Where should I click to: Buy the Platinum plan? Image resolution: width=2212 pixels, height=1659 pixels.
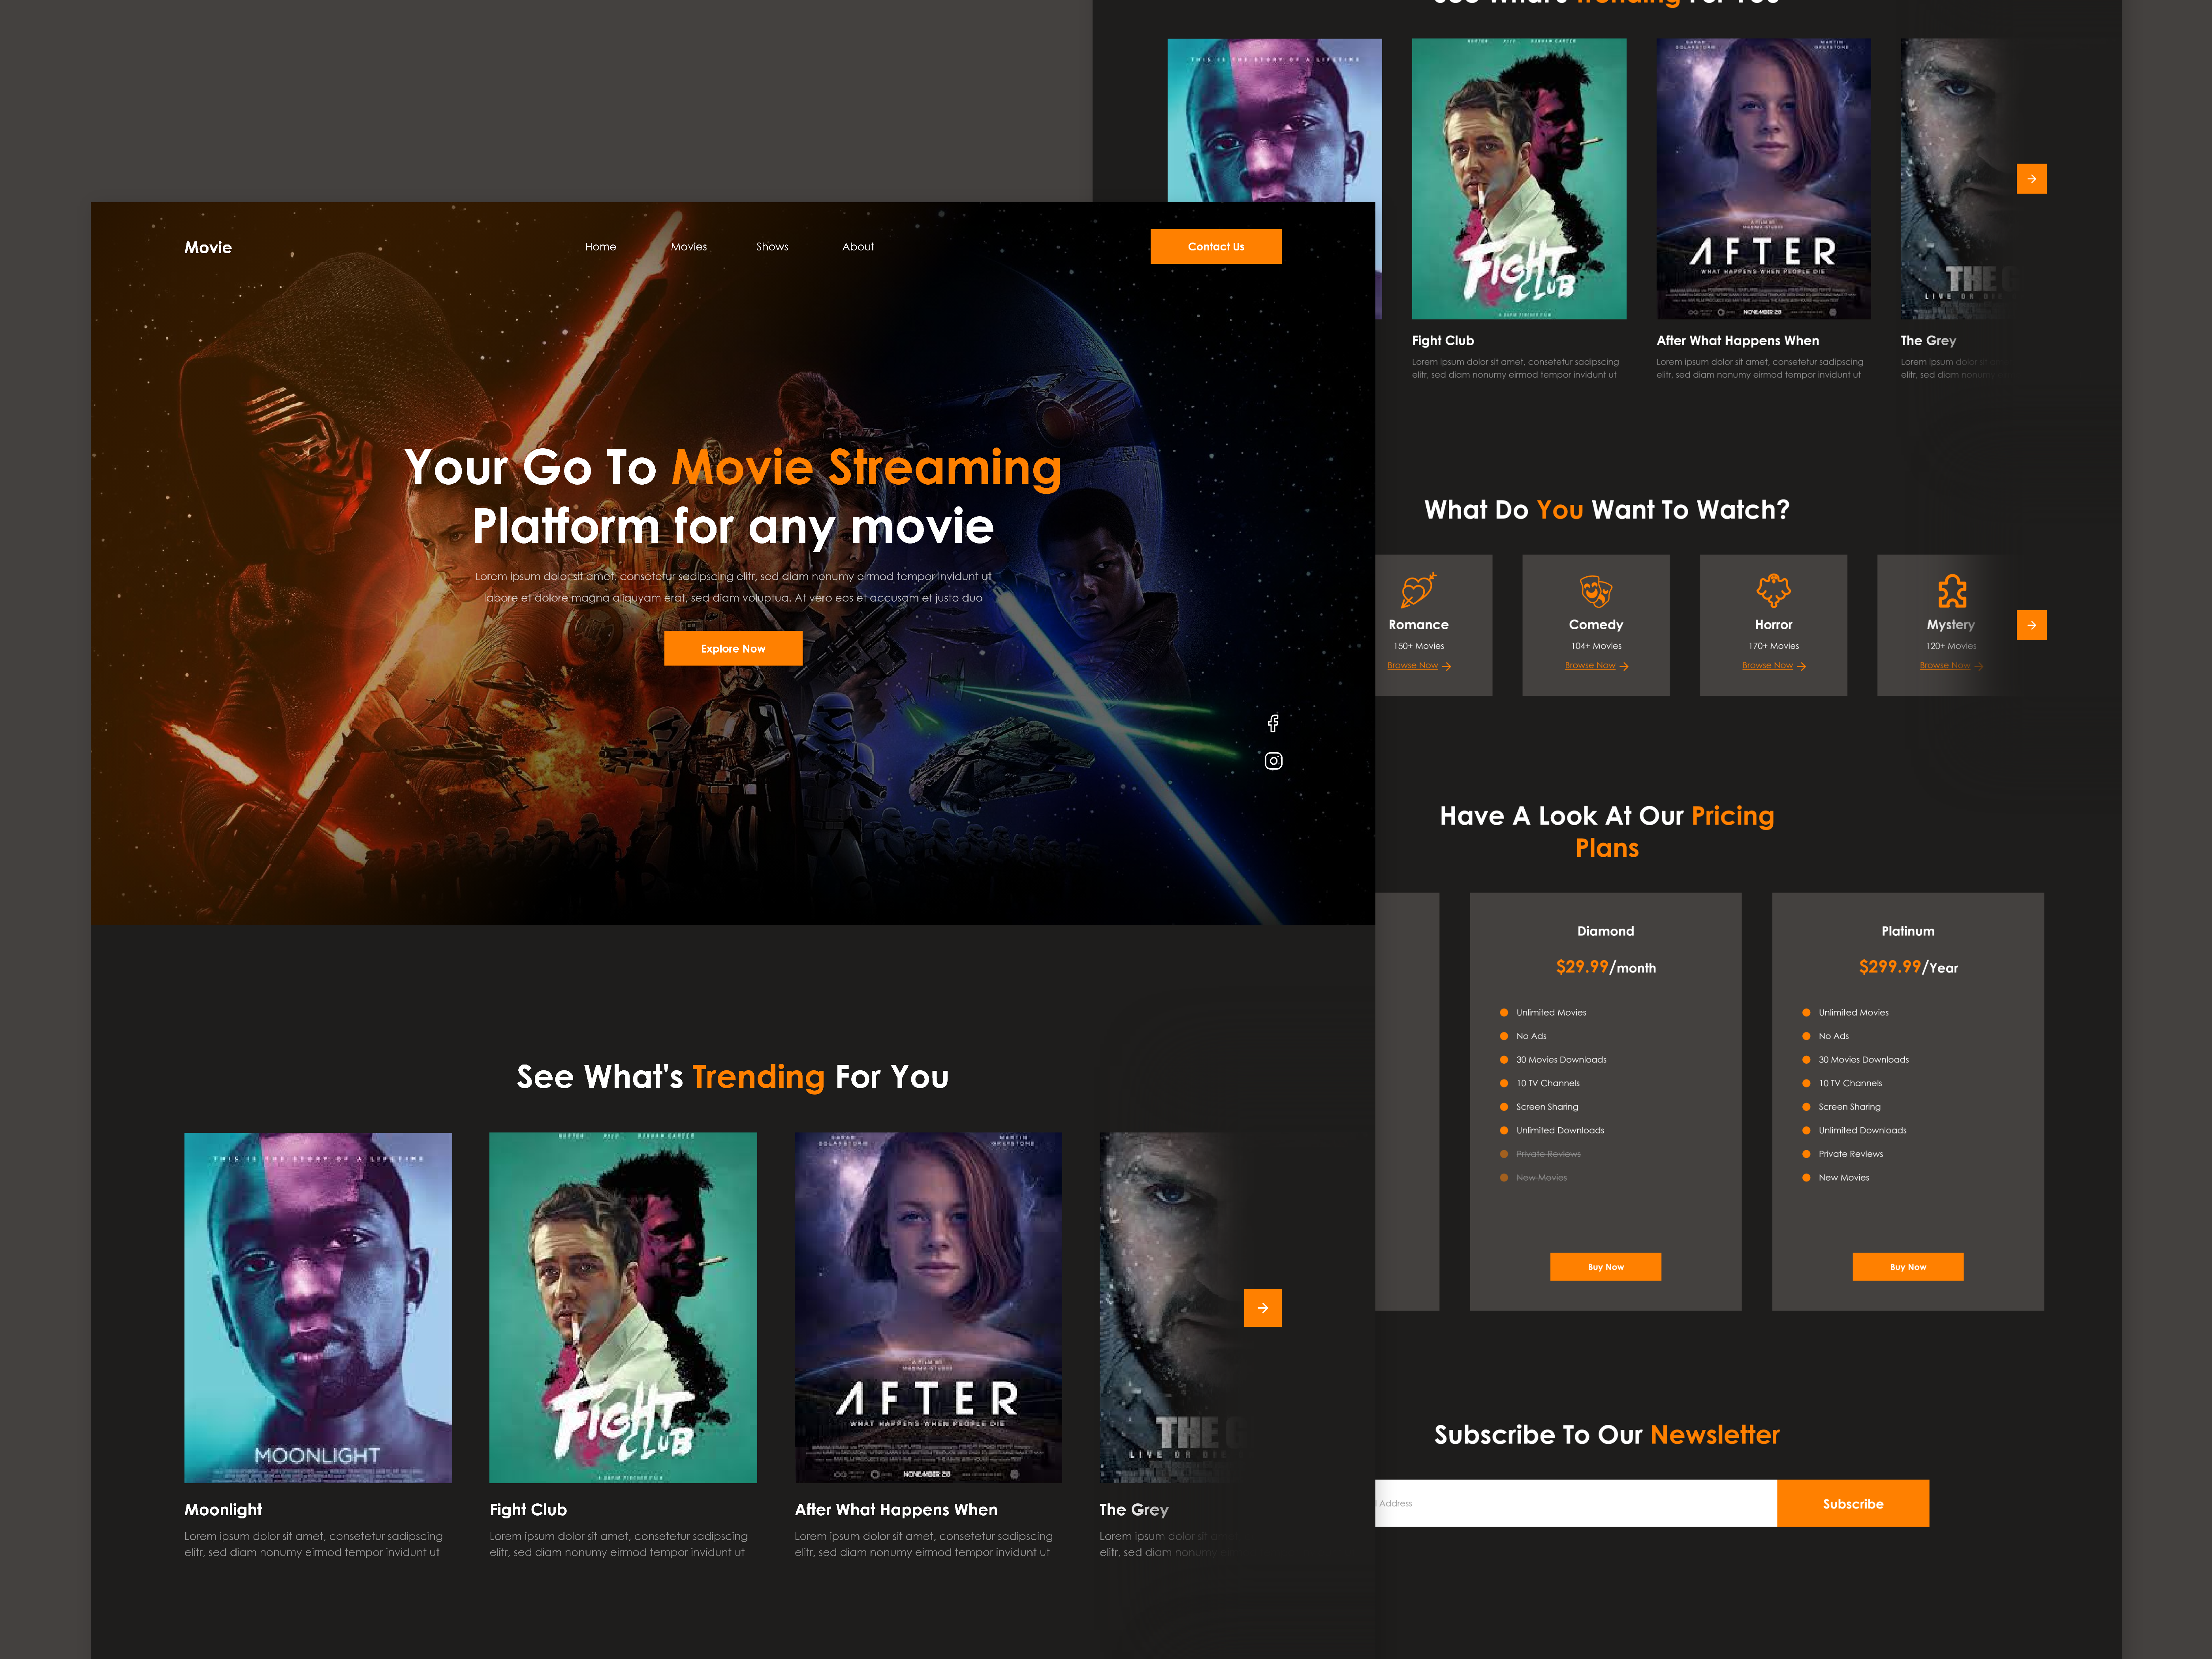click(1908, 1267)
